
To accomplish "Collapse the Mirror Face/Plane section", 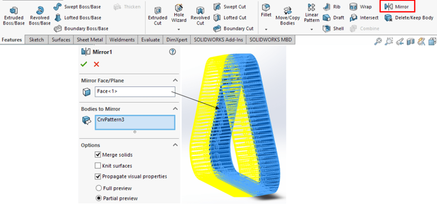I will 175,80.
